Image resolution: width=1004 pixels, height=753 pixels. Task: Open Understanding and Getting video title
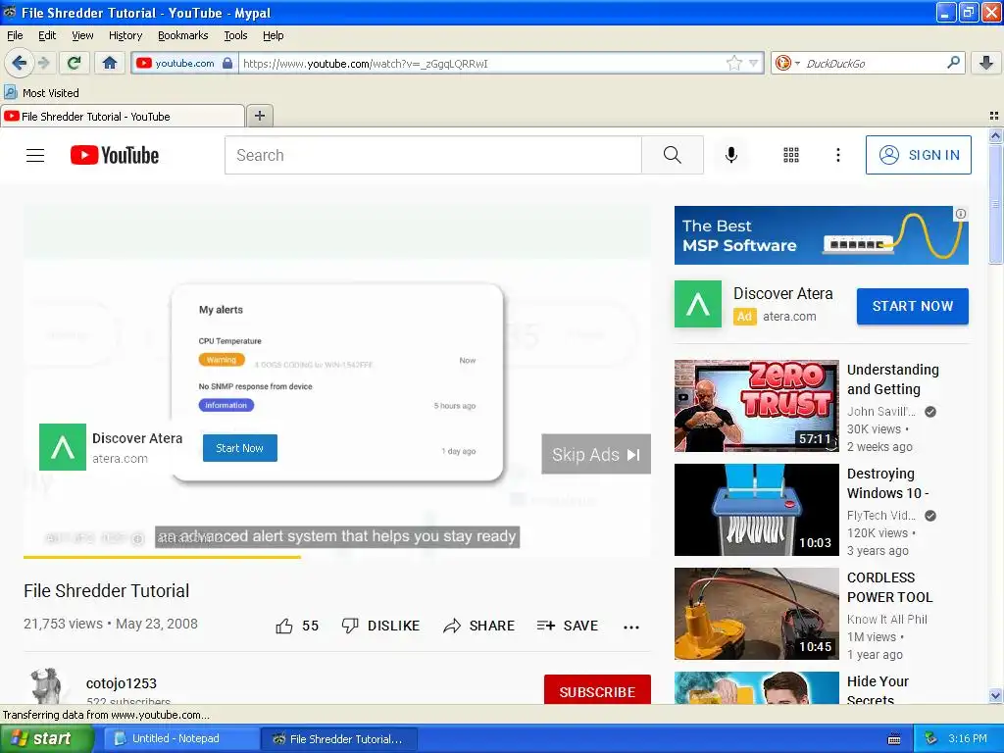click(892, 379)
